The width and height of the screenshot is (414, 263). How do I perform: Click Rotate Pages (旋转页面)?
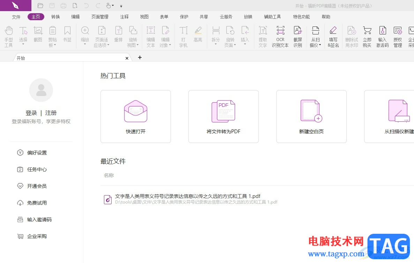(230, 37)
